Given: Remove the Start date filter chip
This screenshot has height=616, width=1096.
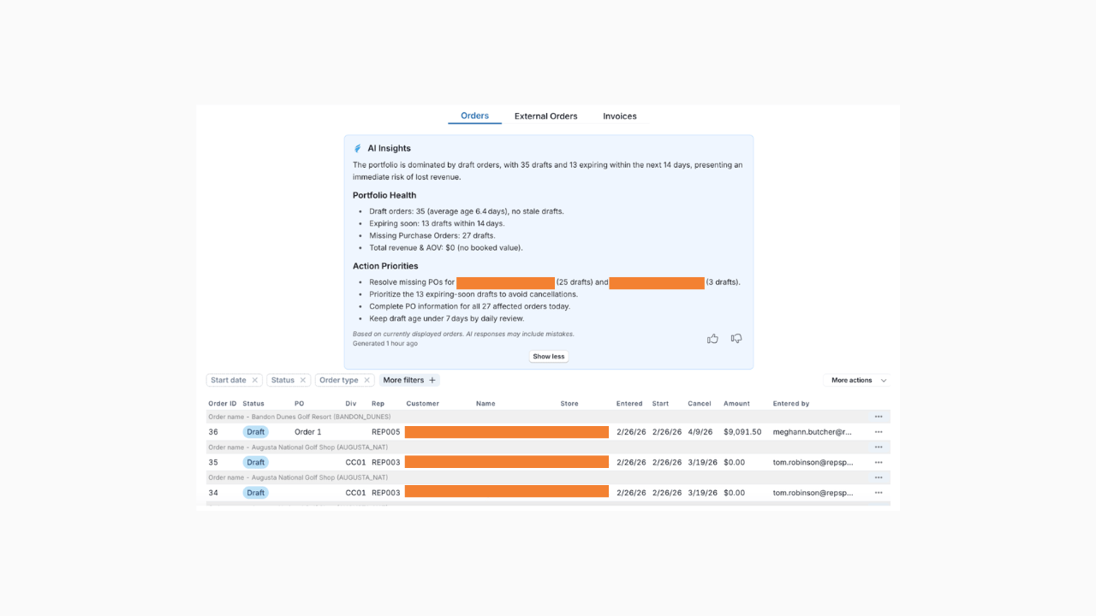Looking at the screenshot, I should 254,379.
